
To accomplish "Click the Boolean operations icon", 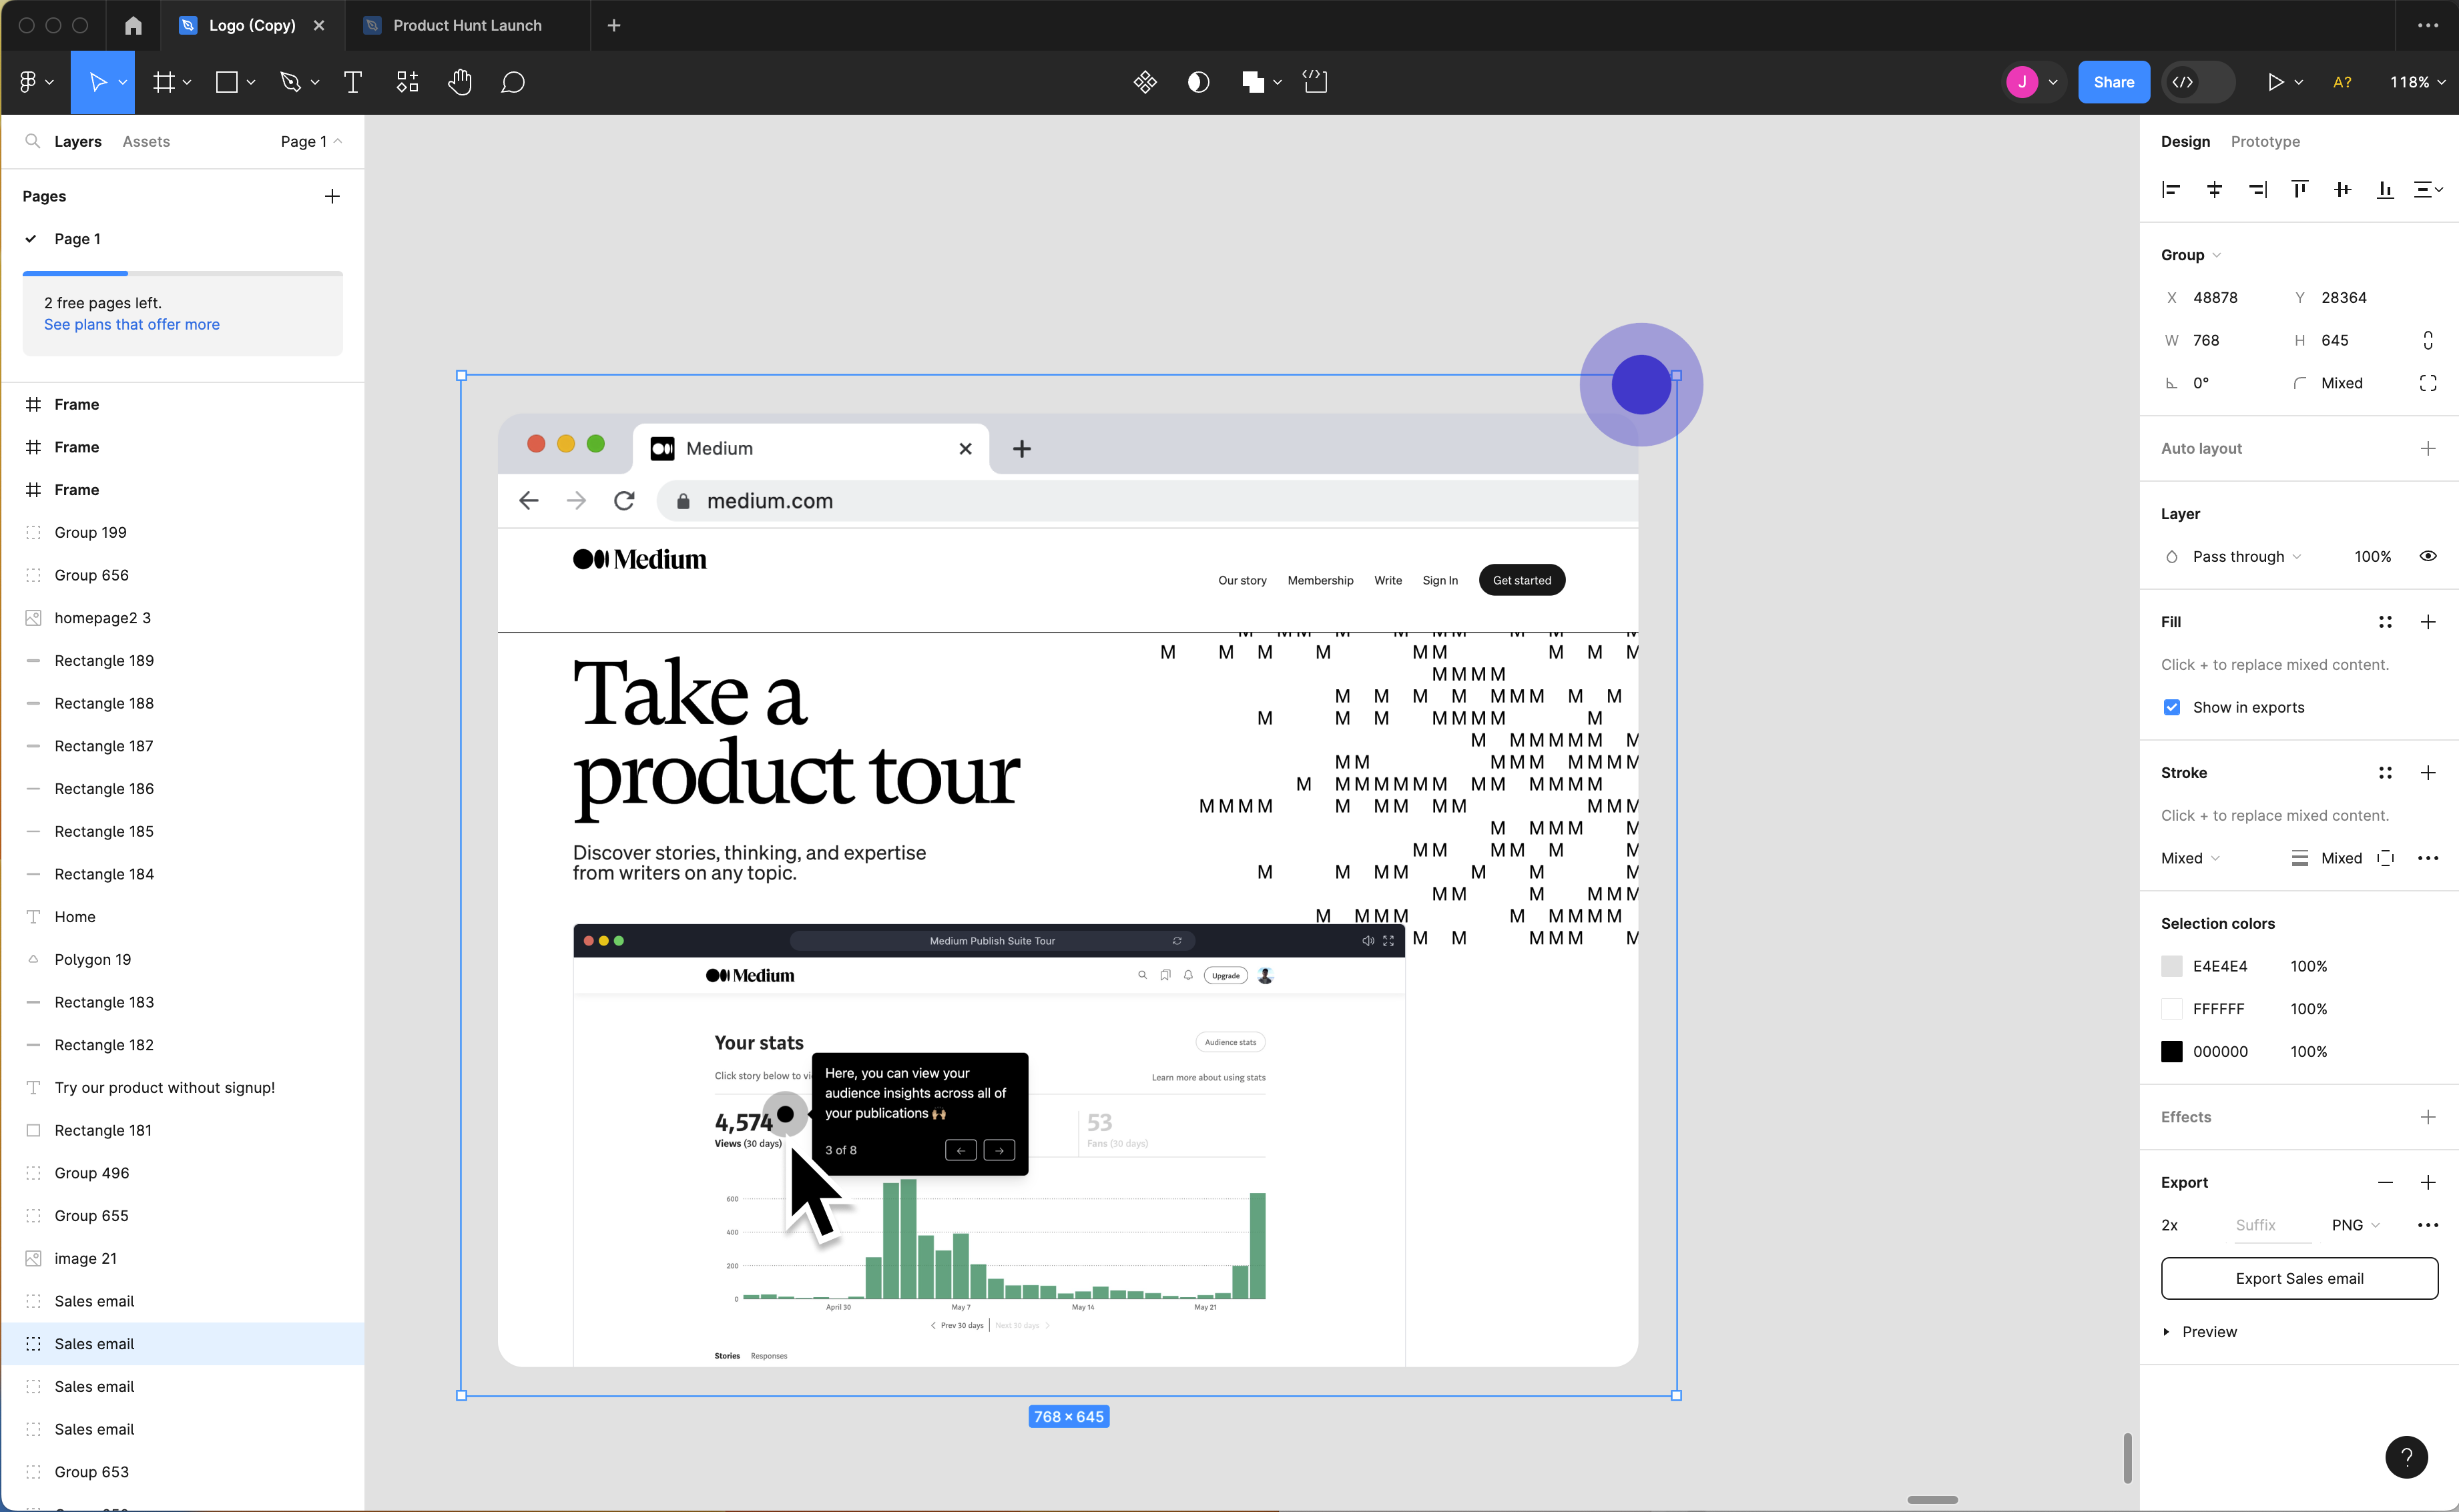I will click(1252, 82).
